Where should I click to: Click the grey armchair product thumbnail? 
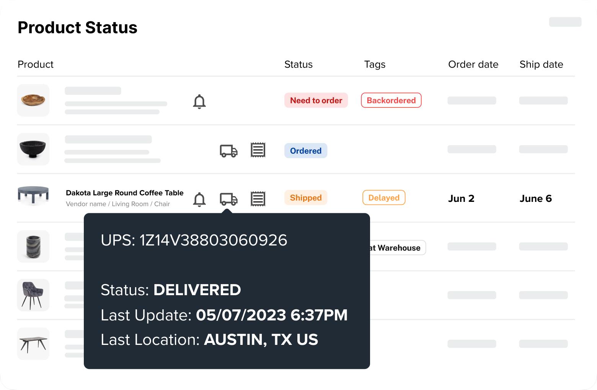pos(33,295)
